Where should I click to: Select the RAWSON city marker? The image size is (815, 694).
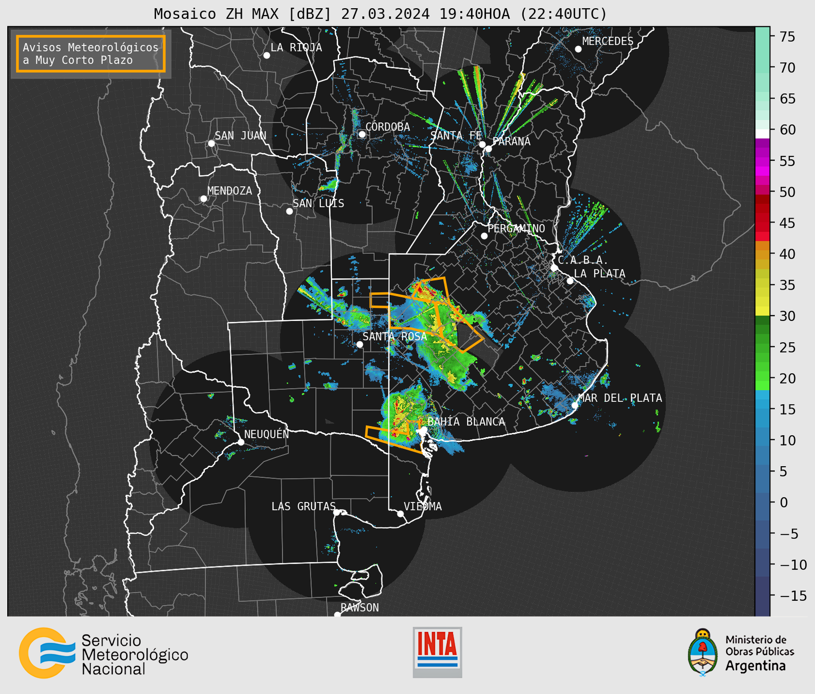click(337, 615)
